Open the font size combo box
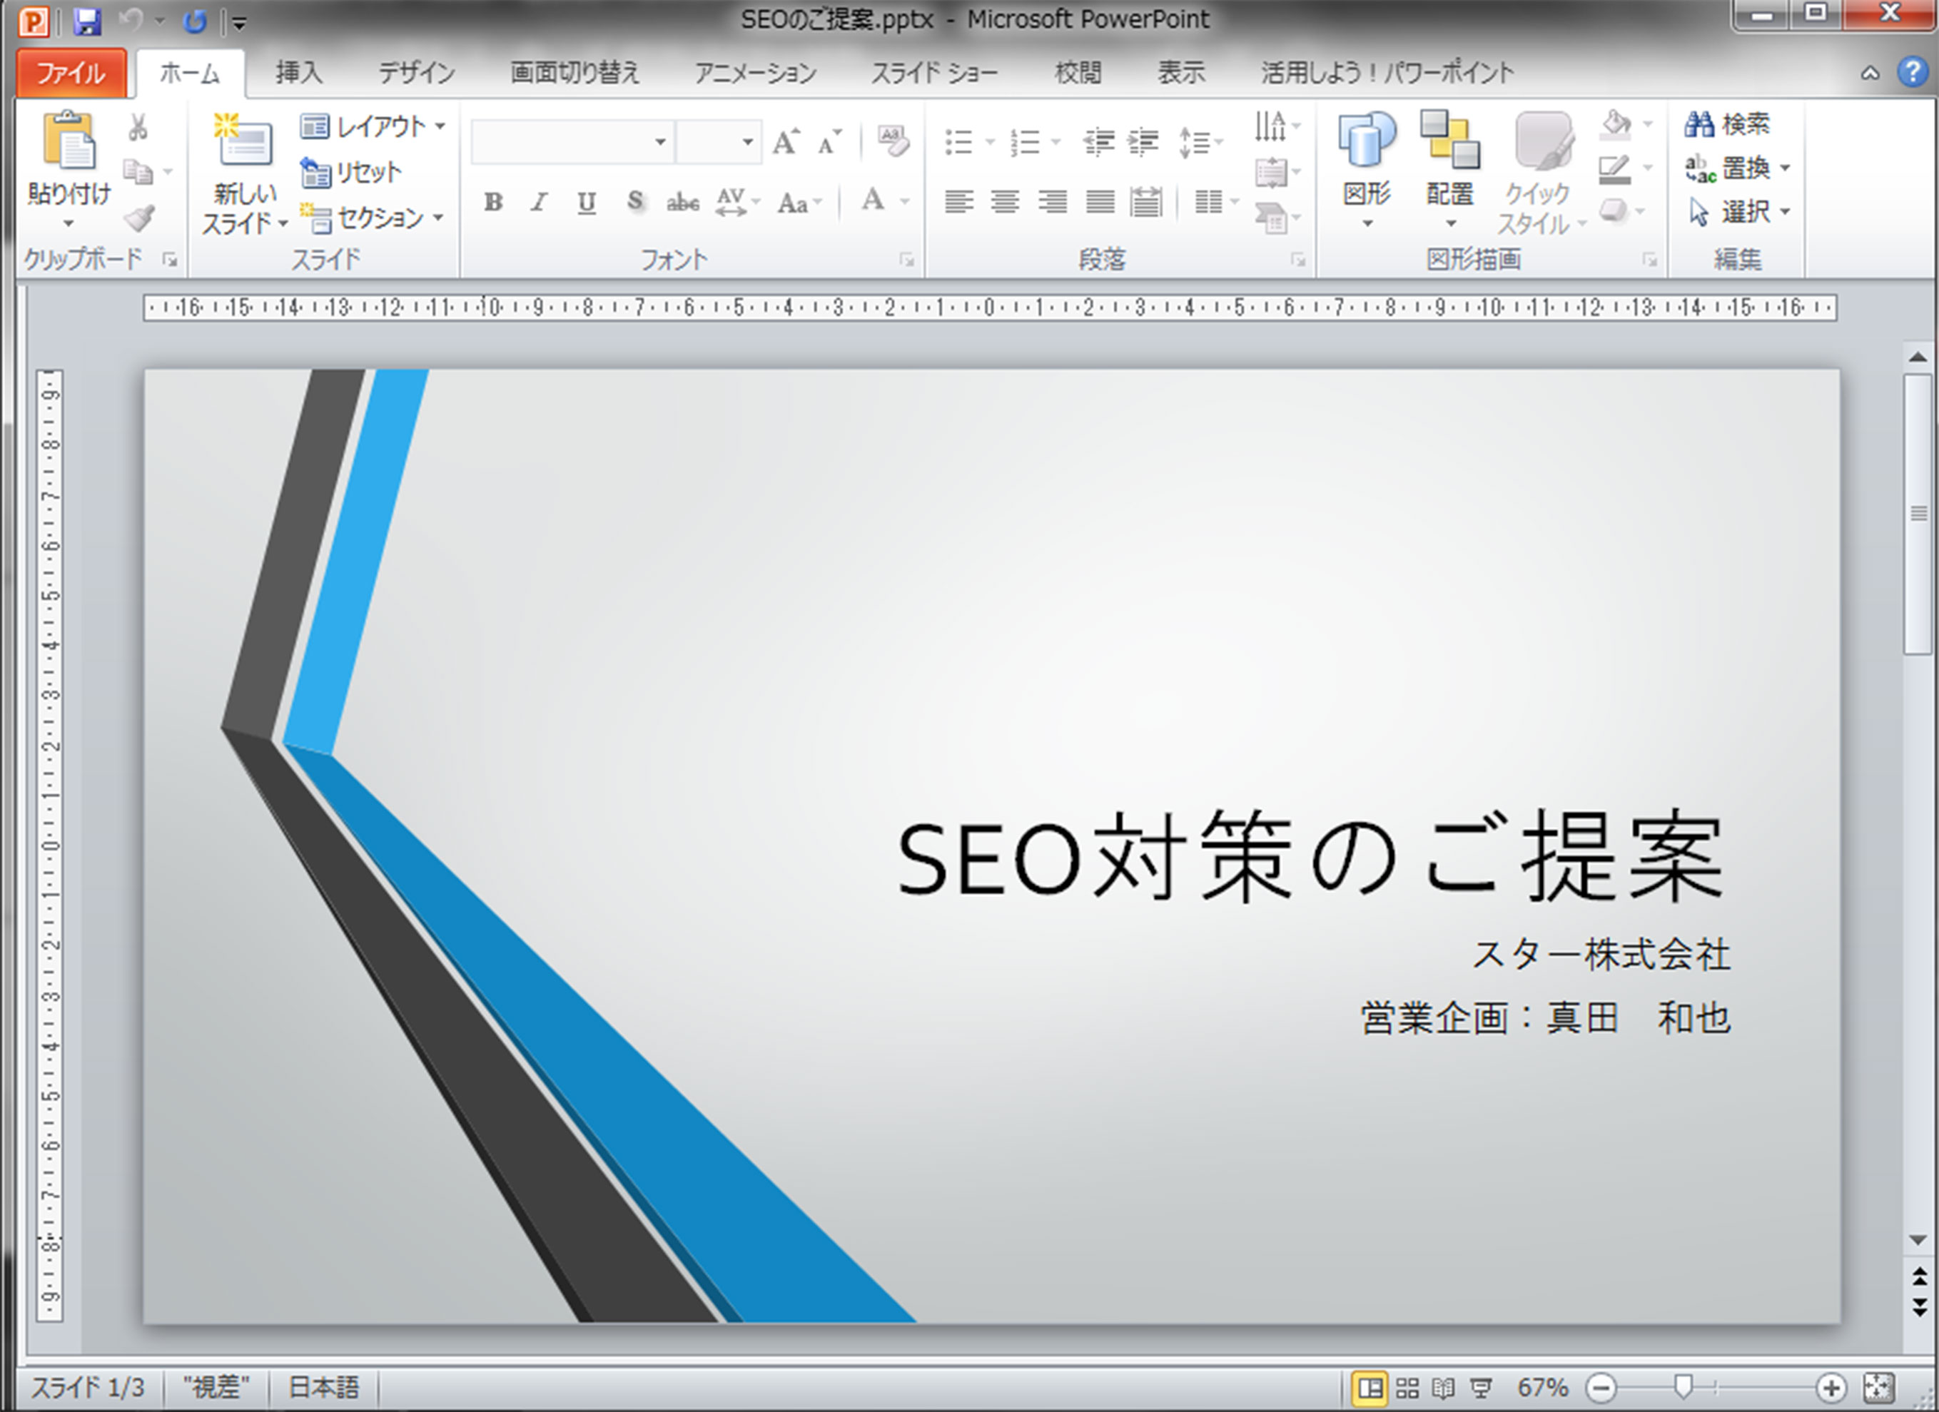The width and height of the screenshot is (1939, 1412). coord(718,142)
